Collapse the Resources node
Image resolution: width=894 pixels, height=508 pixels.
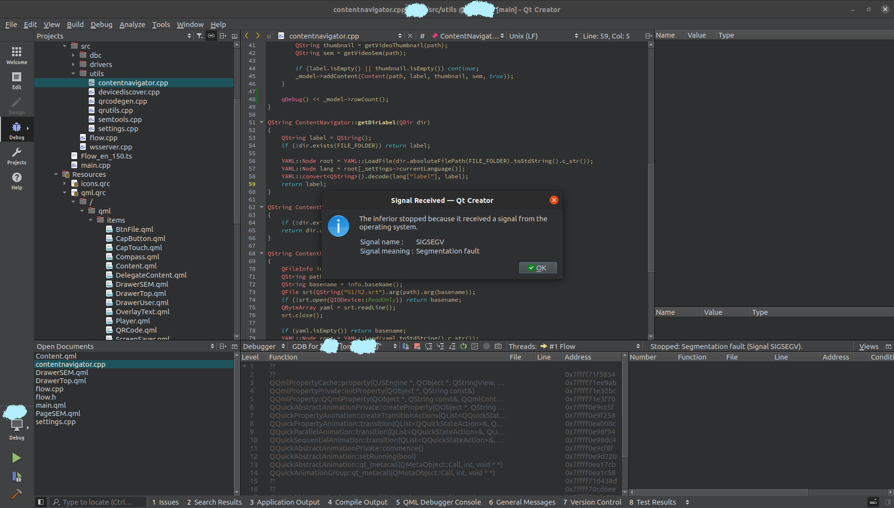tap(56, 174)
